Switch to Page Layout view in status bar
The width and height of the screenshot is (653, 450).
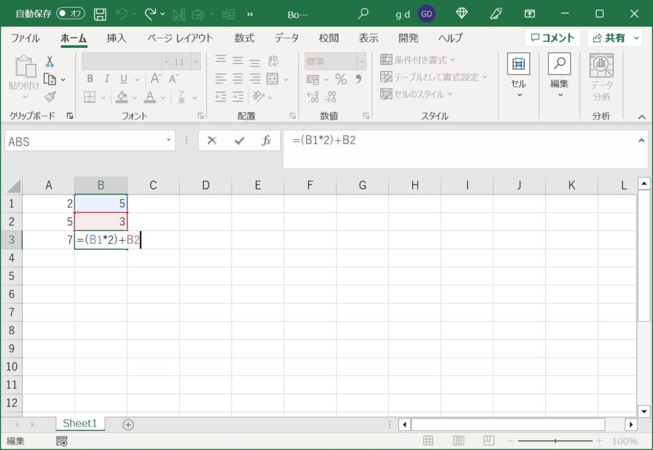459,440
